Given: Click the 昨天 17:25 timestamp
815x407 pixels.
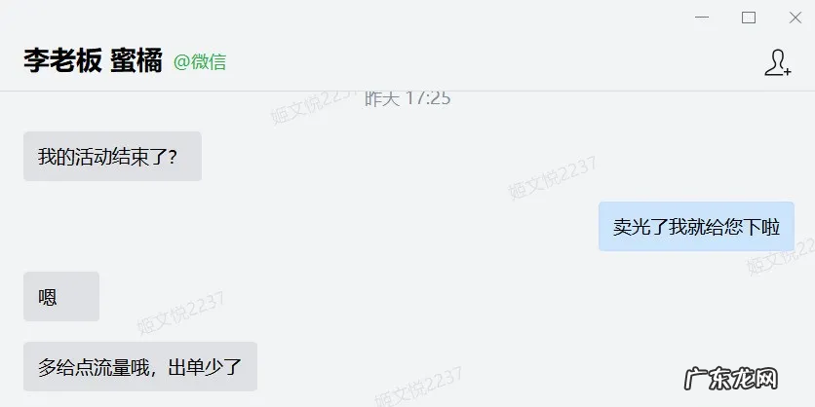Looking at the screenshot, I should (407, 98).
